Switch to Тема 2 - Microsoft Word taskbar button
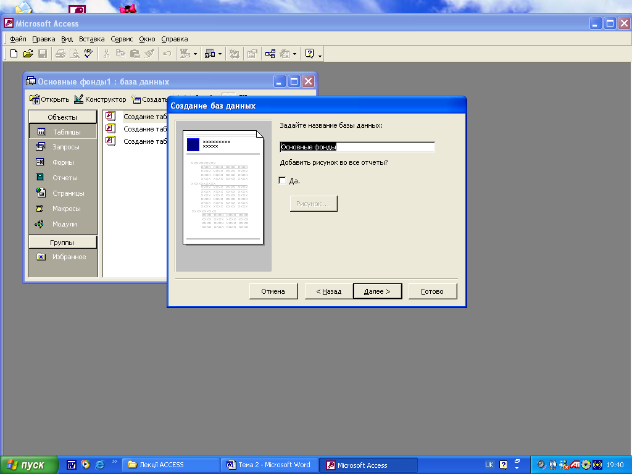The height and width of the screenshot is (474, 632). click(x=270, y=465)
